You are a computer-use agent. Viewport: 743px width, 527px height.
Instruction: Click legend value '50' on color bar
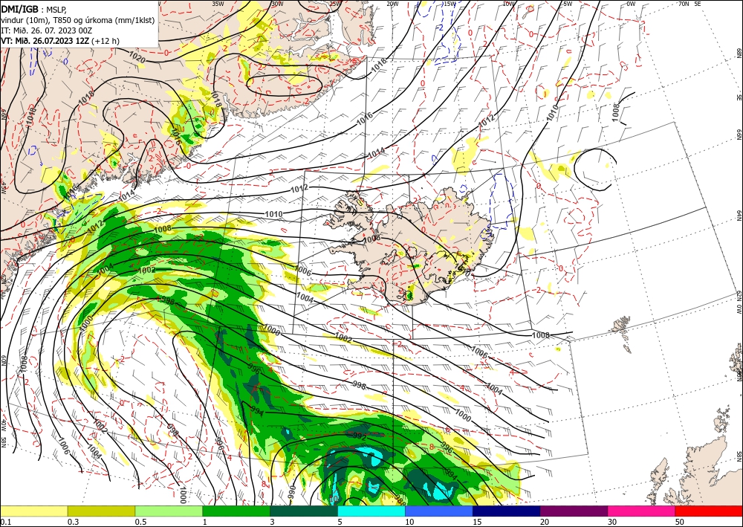tap(680, 522)
